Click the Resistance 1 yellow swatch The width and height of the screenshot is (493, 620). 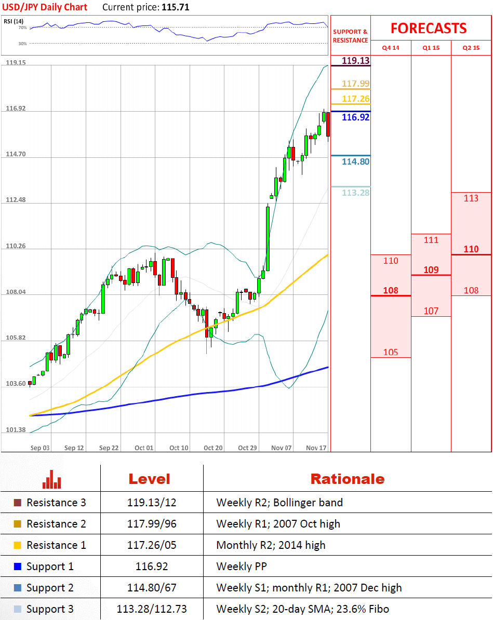pos(18,545)
